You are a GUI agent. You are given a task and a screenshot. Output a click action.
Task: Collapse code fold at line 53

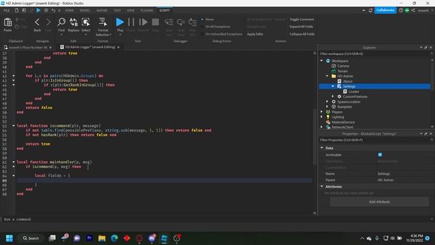point(14,125)
